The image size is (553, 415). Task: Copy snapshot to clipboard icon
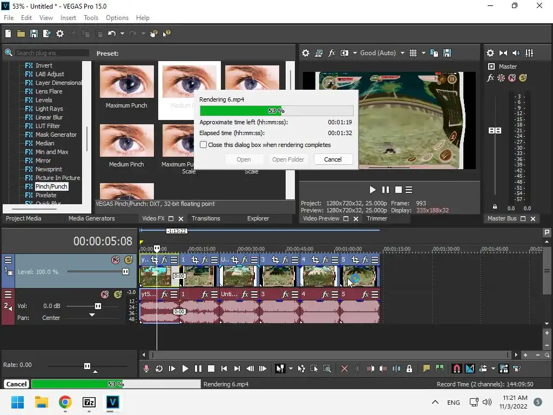[435, 53]
